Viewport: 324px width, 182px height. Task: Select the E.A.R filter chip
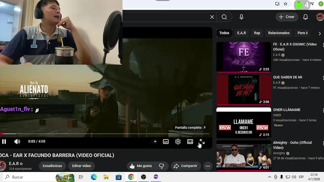pos(241,33)
